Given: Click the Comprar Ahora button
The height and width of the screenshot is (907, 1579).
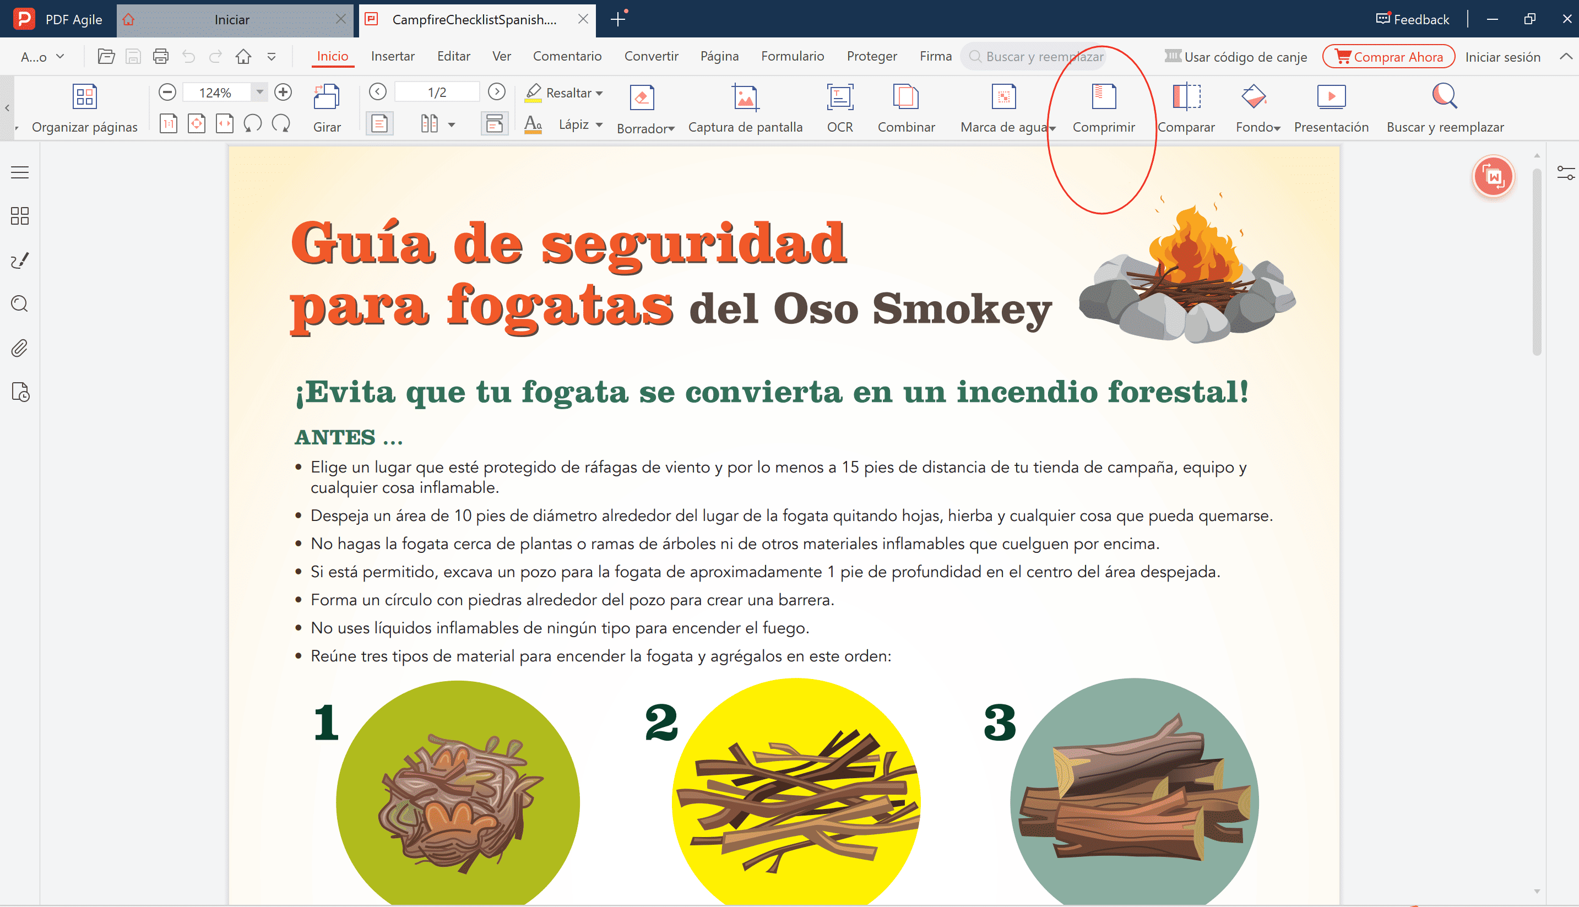Looking at the screenshot, I should pyautogui.click(x=1388, y=57).
